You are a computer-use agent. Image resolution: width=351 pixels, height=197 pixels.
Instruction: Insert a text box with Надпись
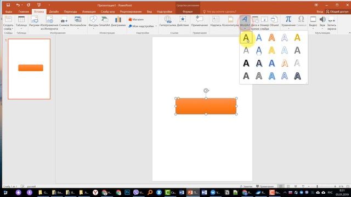[216, 21]
